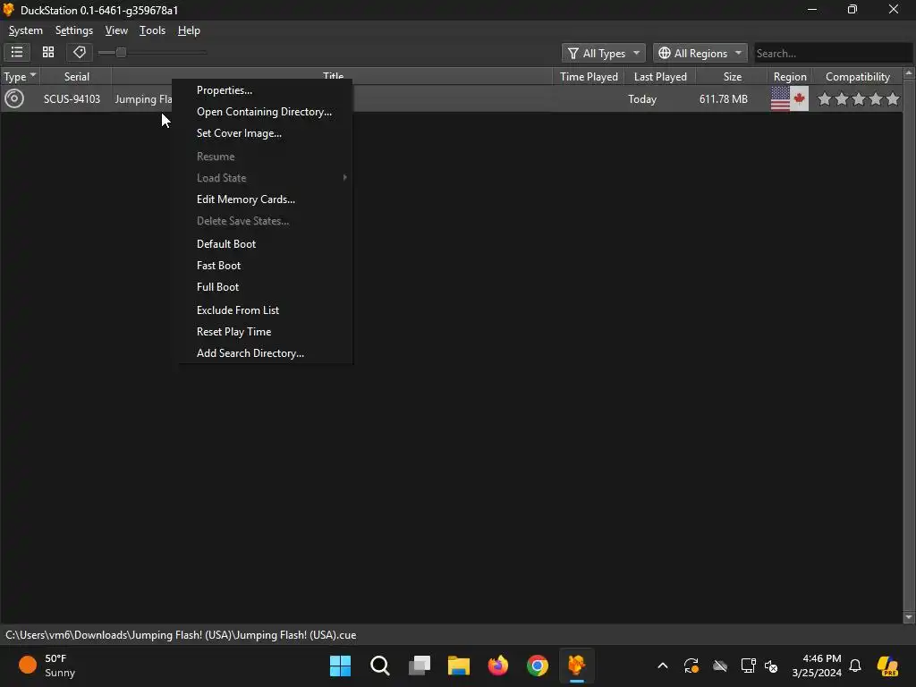Sort by Type column header
The image size is (916, 687).
pos(20,77)
